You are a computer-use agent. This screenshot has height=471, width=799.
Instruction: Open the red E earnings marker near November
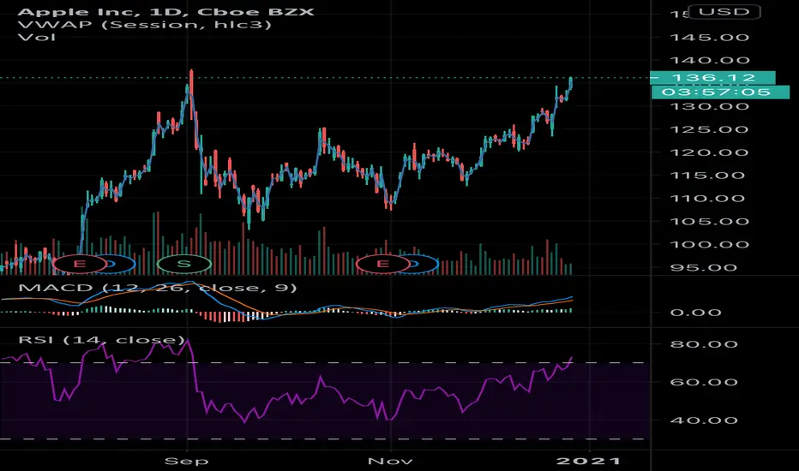[382, 264]
